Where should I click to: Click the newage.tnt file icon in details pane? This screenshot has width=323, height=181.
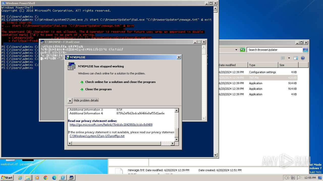pyautogui.click(x=119, y=171)
